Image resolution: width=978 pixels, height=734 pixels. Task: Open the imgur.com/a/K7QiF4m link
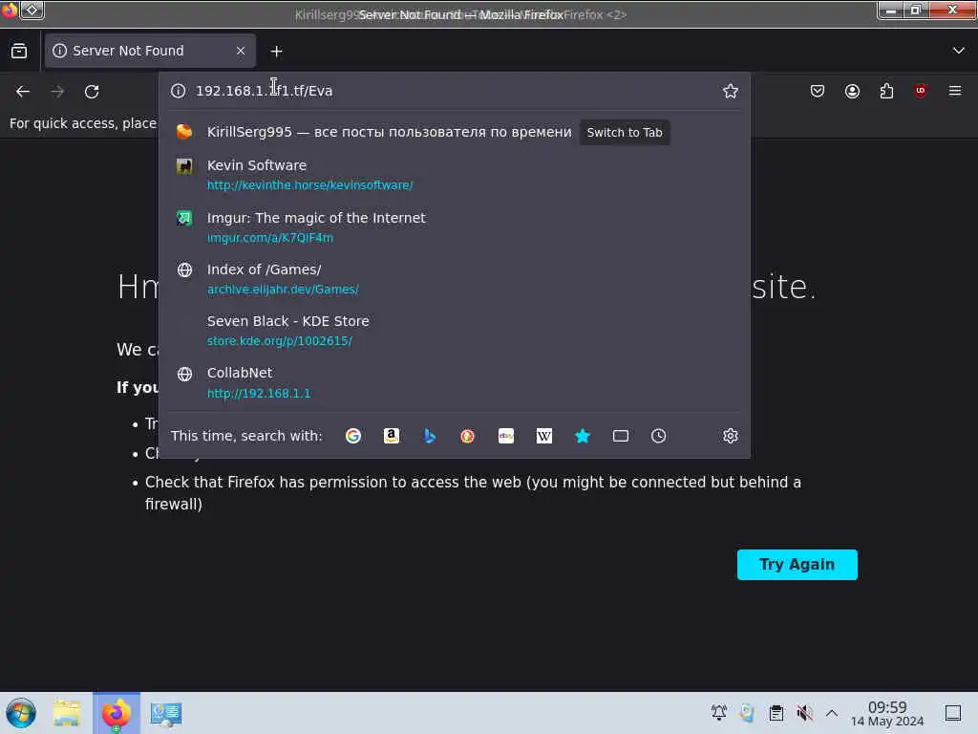[x=270, y=238]
